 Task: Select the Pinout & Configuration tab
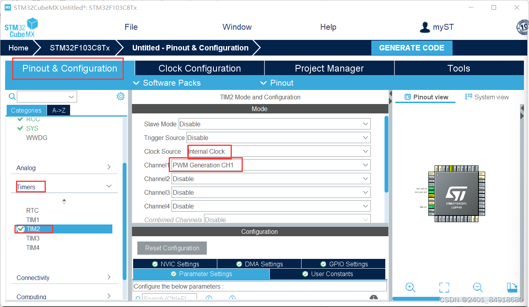tap(70, 68)
